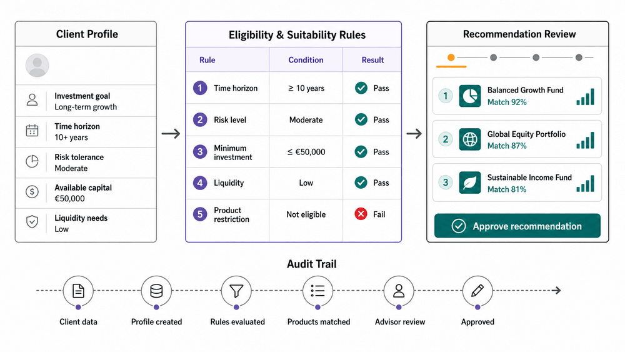Screen dimensions: 625x352
Task: Click the client avatar placeholder
Action: point(37,66)
